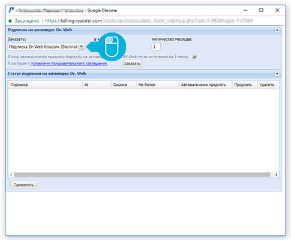This screenshot has height=240, width=291.
Task: Click the Применить apply button
Action: click(23, 185)
